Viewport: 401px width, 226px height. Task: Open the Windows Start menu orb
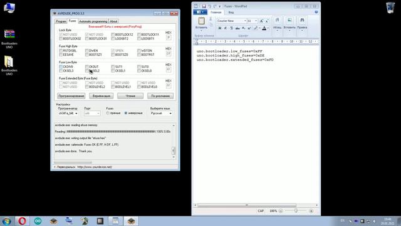pyautogui.click(x=6, y=221)
